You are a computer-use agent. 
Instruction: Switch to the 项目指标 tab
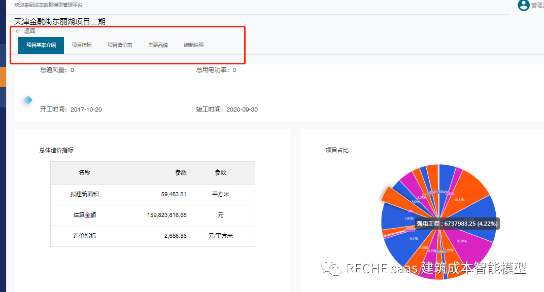point(82,45)
